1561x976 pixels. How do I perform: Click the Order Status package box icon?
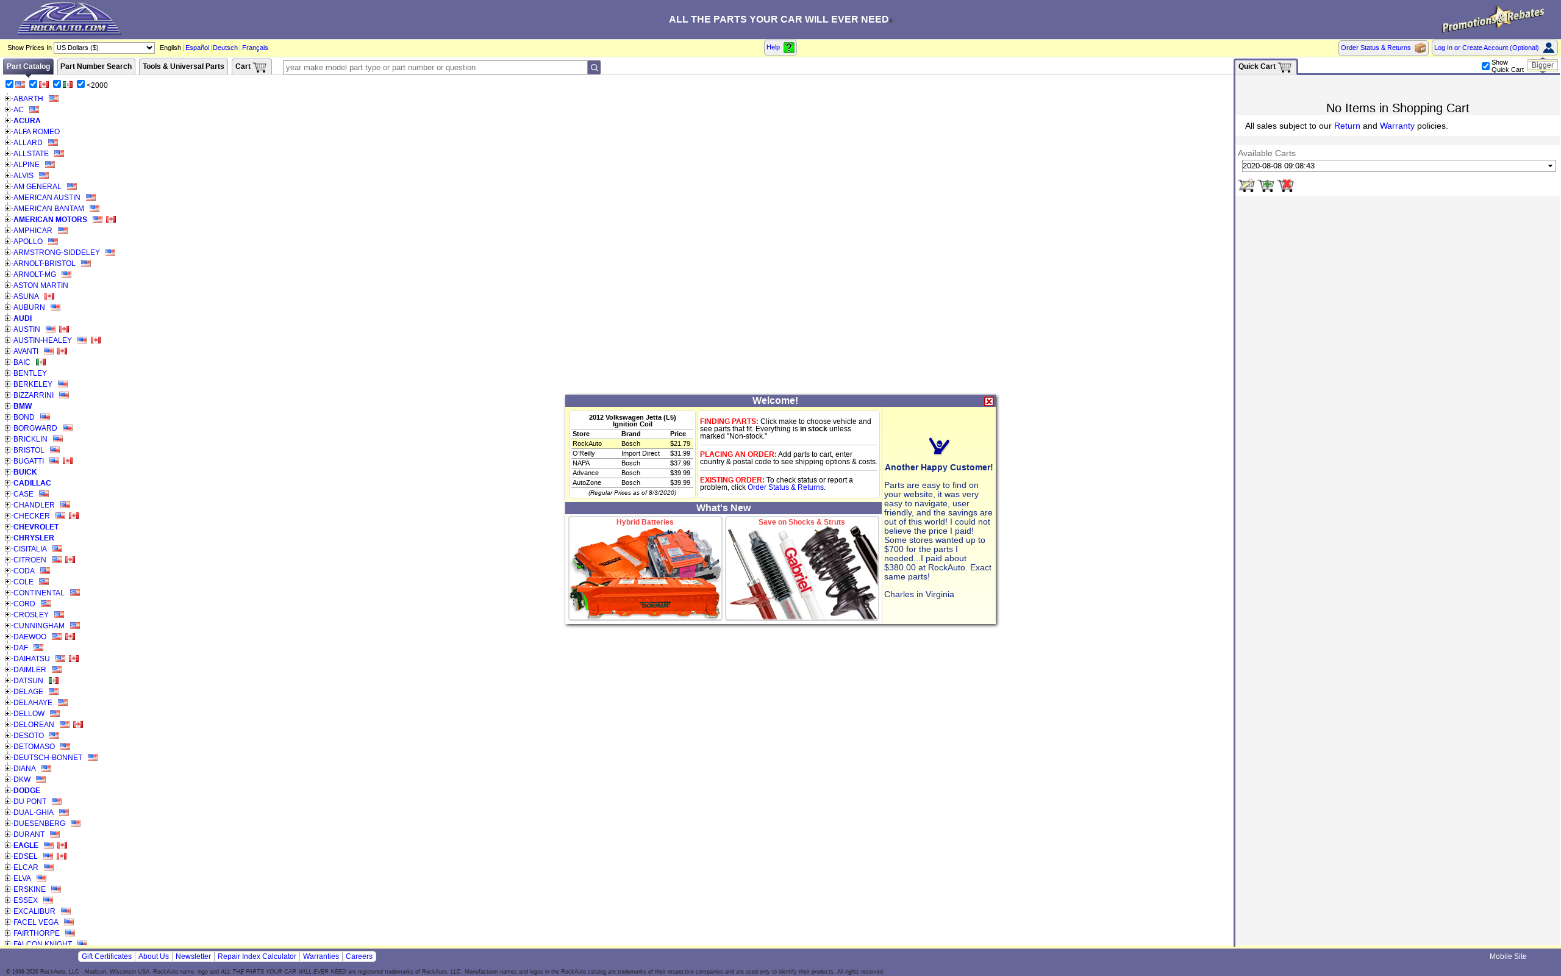[x=1420, y=48]
